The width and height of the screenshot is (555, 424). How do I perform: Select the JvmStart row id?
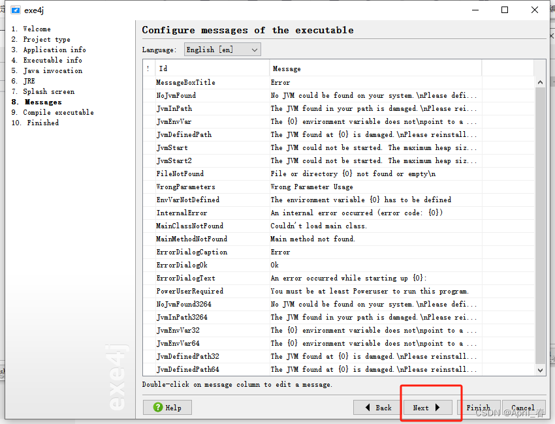(x=172, y=148)
